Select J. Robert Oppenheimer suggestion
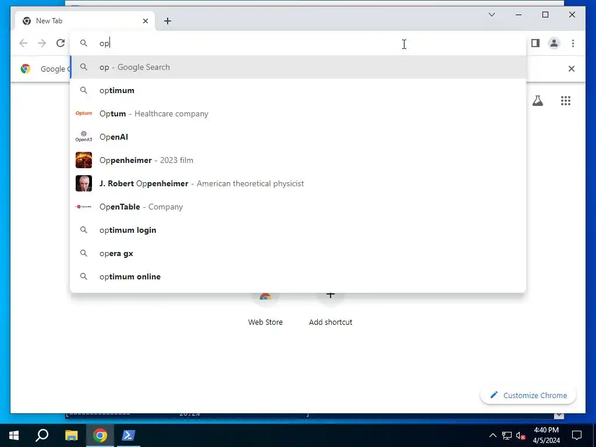The width and height of the screenshot is (596, 447). tap(298, 183)
